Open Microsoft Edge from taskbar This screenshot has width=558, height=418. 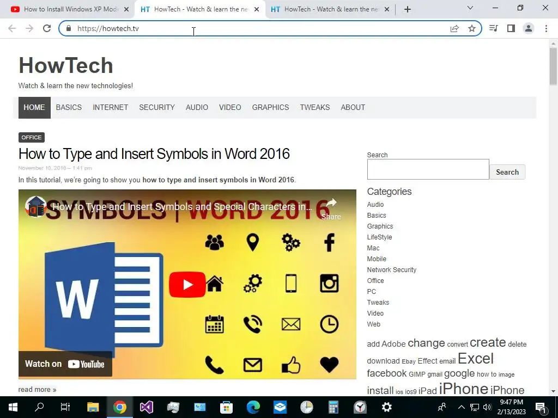pyautogui.click(x=253, y=407)
